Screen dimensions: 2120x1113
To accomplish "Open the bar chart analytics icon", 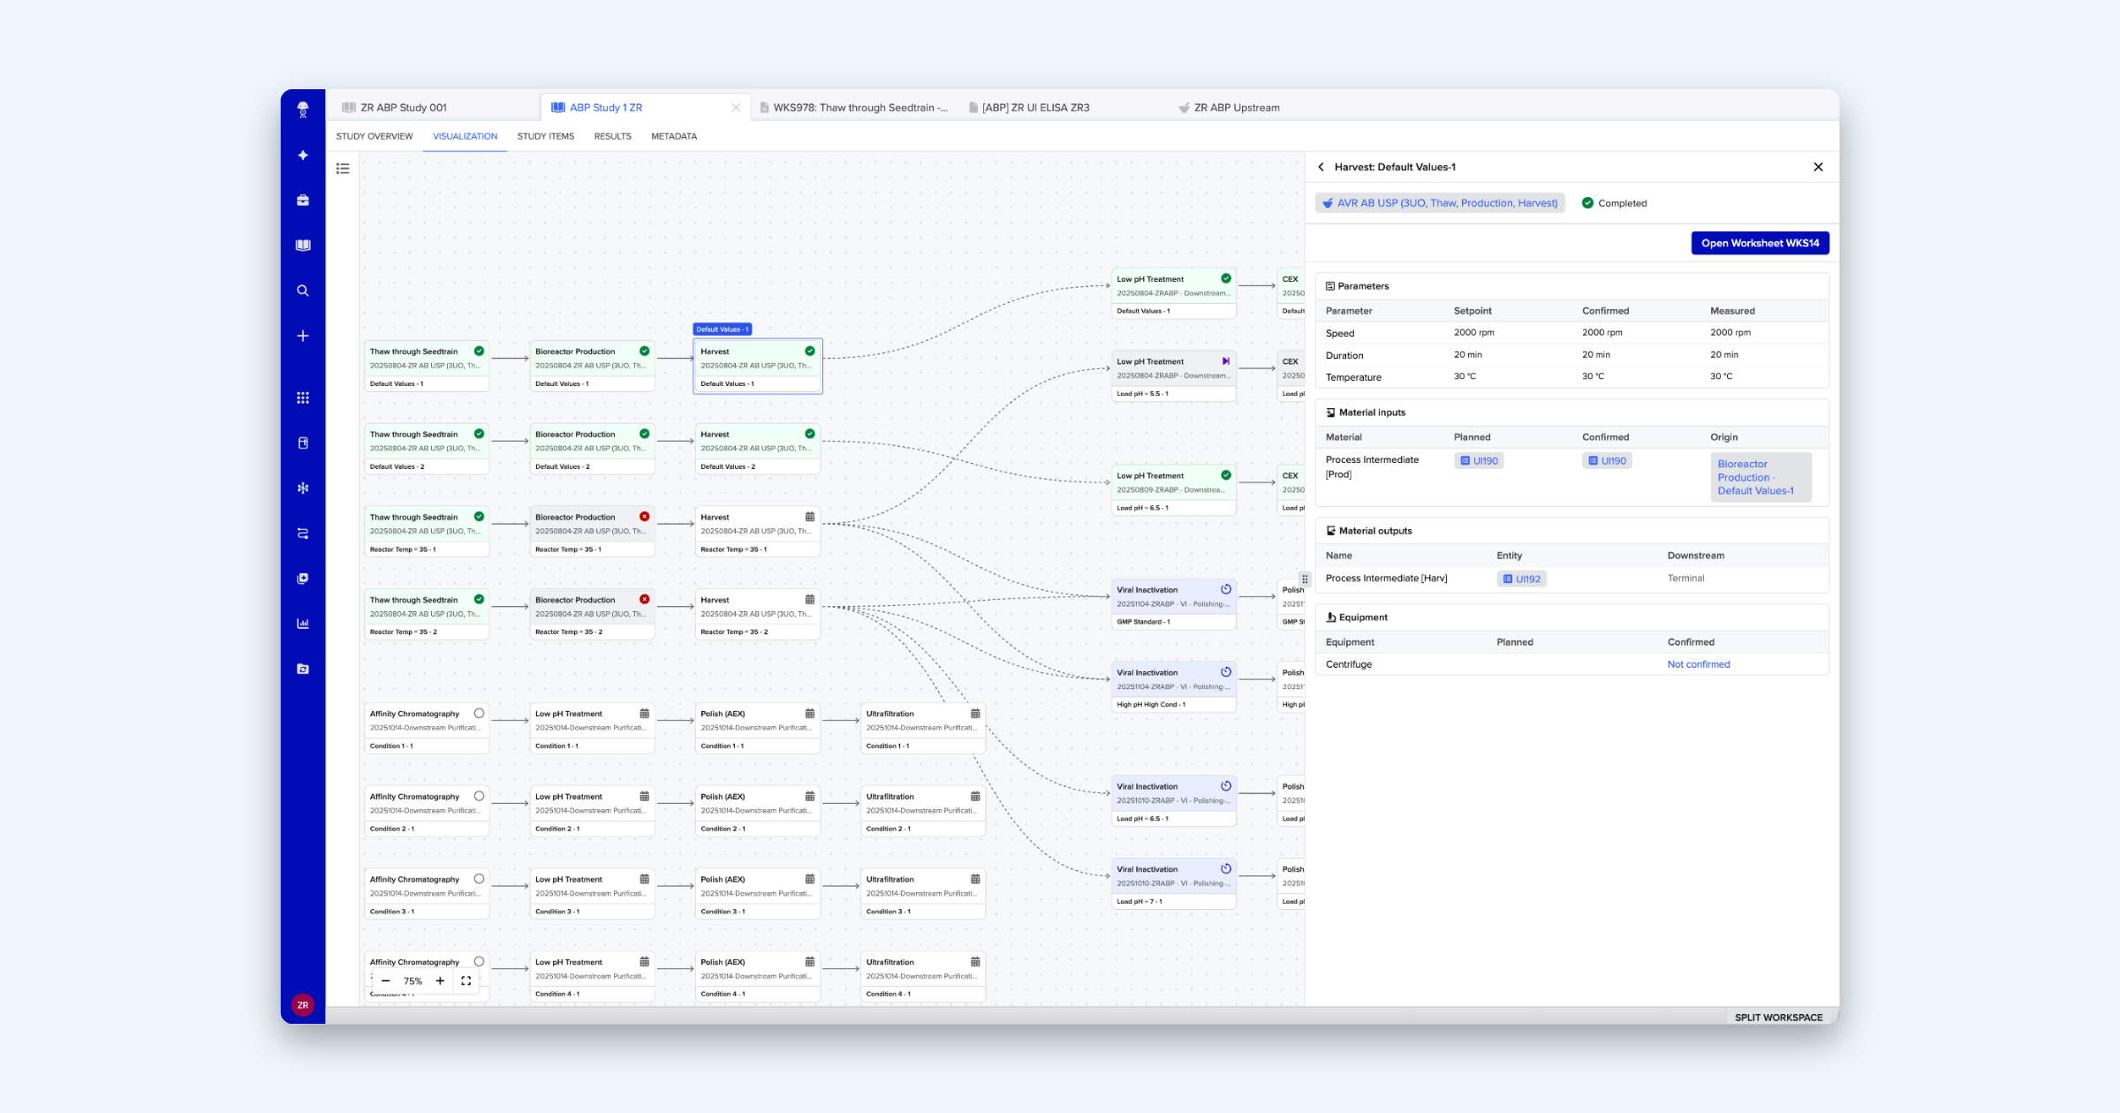I will click(303, 624).
